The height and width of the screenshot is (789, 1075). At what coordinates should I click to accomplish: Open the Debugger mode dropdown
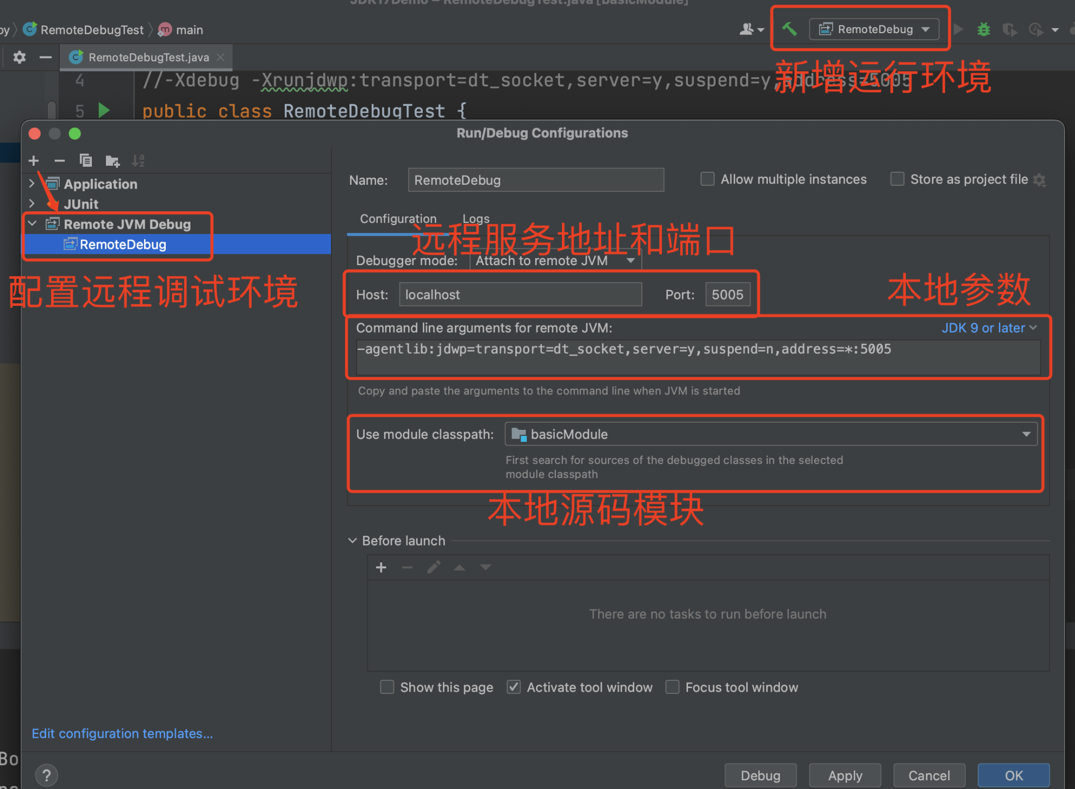pos(555,261)
